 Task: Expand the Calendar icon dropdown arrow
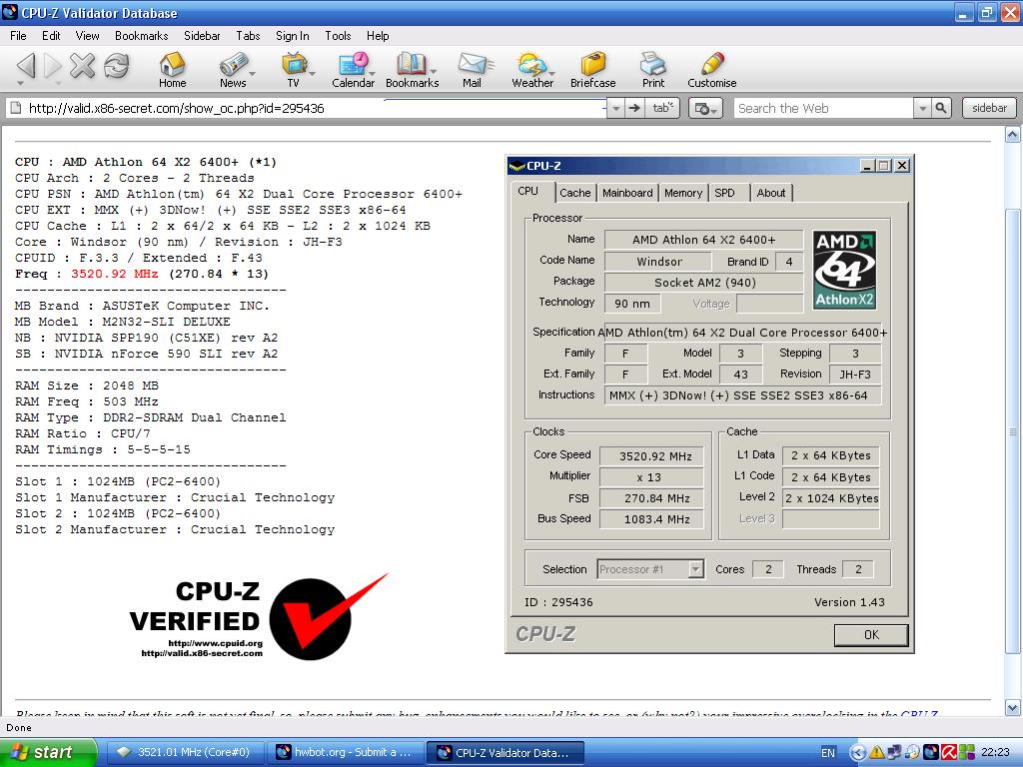374,74
